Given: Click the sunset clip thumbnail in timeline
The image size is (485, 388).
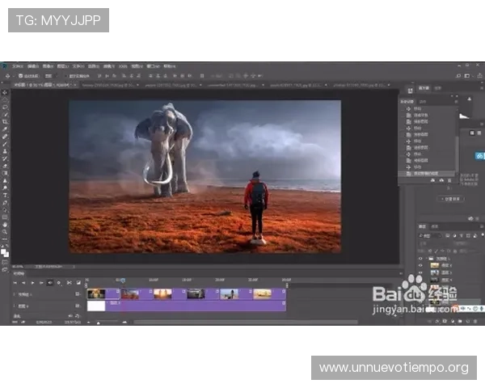Looking at the screenshot, I should point(162,294).
